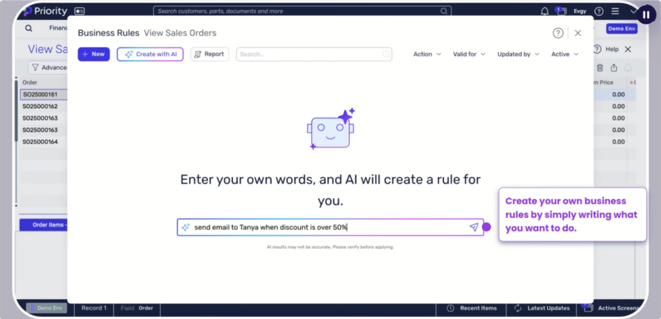Click Record 1 in the status bar
The width and height of the screenshot is (661, 319).
tap(94, 308)
